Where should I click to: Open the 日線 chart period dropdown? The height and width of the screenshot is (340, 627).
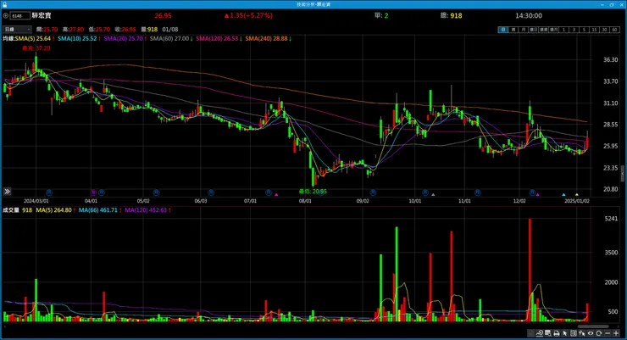tap(17, 29)
